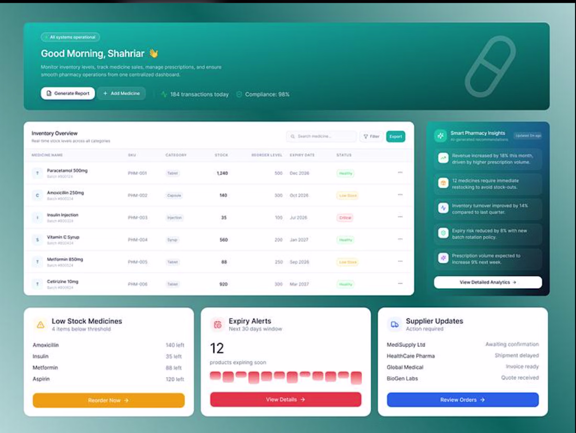Image resolution: width=576 pixels, height=433 pixels.
Task: Click the Healthy status for Paracetamol 500mg
Action: [x=345, y=173]
